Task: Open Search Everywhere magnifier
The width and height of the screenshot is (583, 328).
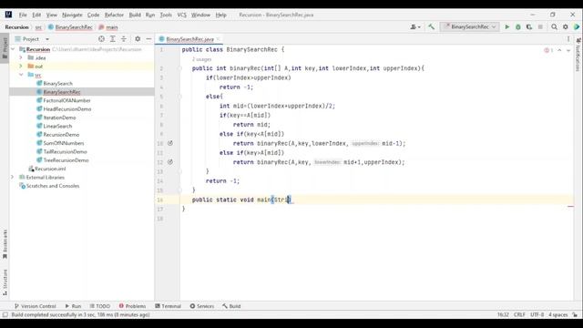Action: tap(554, 26)
